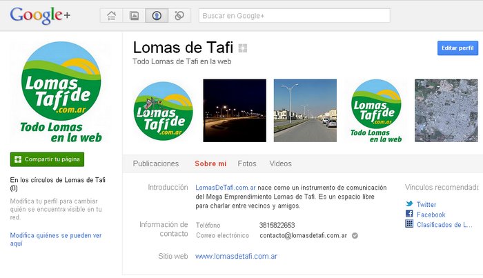
Task: Select the Profile icon in top toolbar
Action: 157,15
